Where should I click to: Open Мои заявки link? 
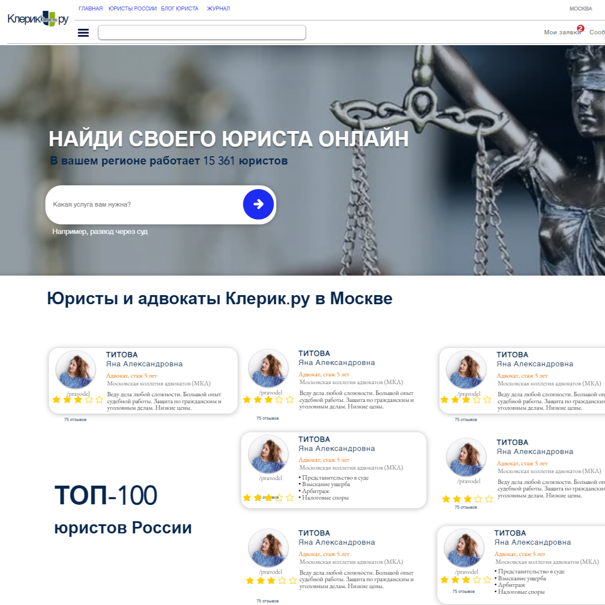[x=562, y=32]
